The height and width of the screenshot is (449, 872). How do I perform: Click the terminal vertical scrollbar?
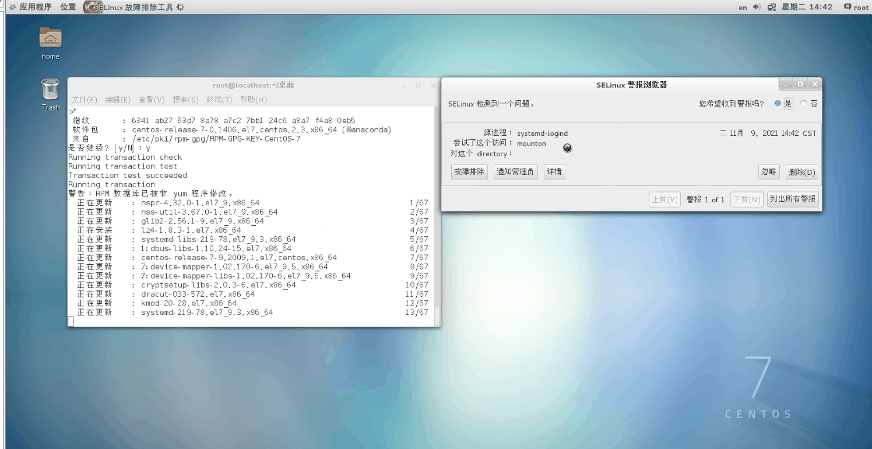click(x=437, y=216)
